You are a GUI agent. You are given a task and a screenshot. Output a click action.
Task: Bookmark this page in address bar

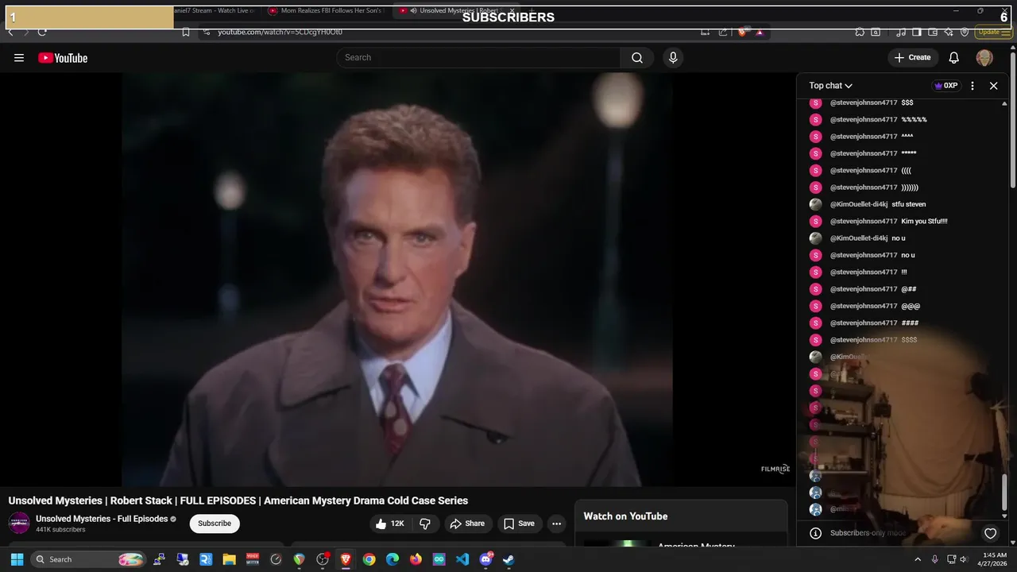pos(186,32)
